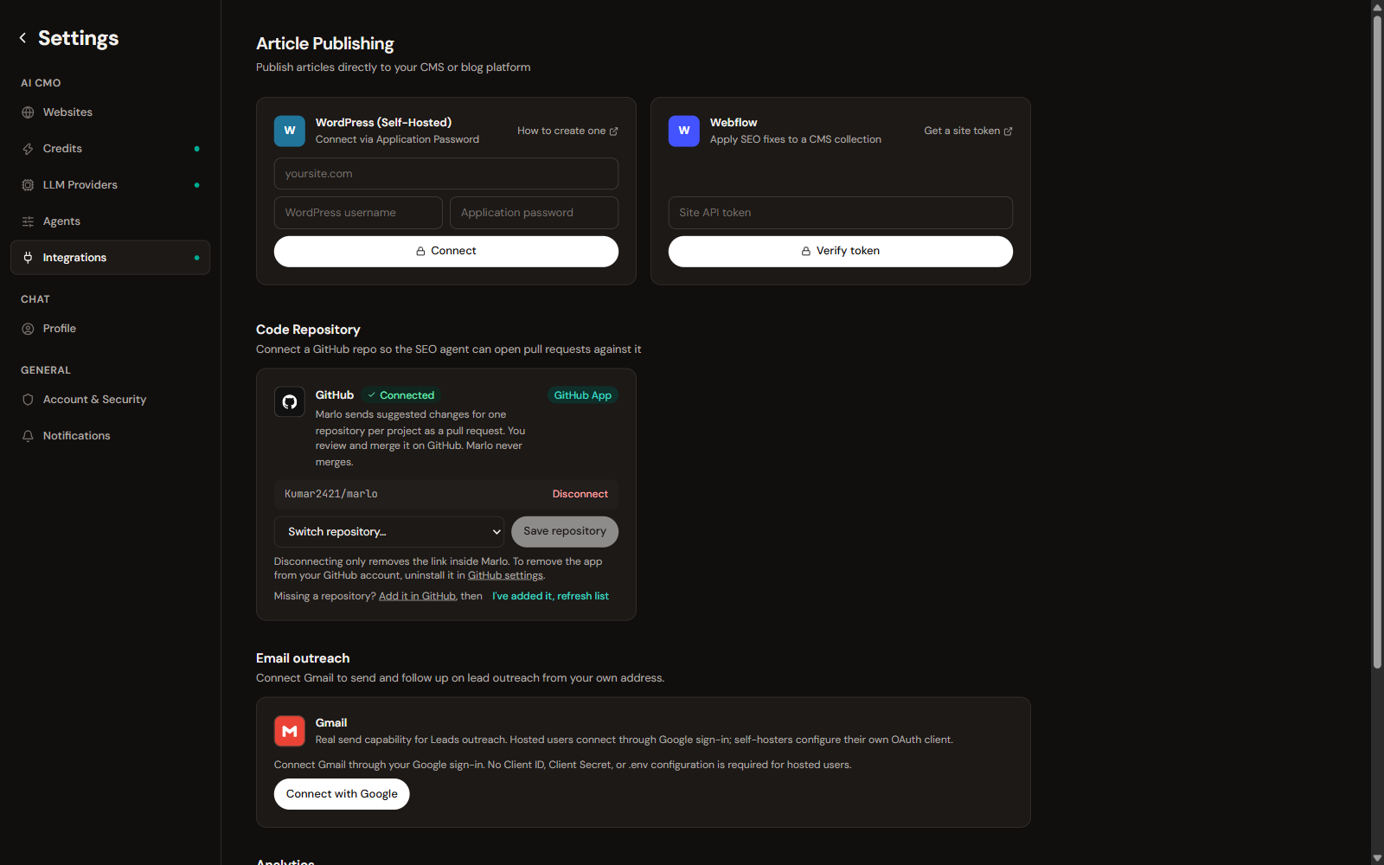Focus the Application password field

coord(534,213)
